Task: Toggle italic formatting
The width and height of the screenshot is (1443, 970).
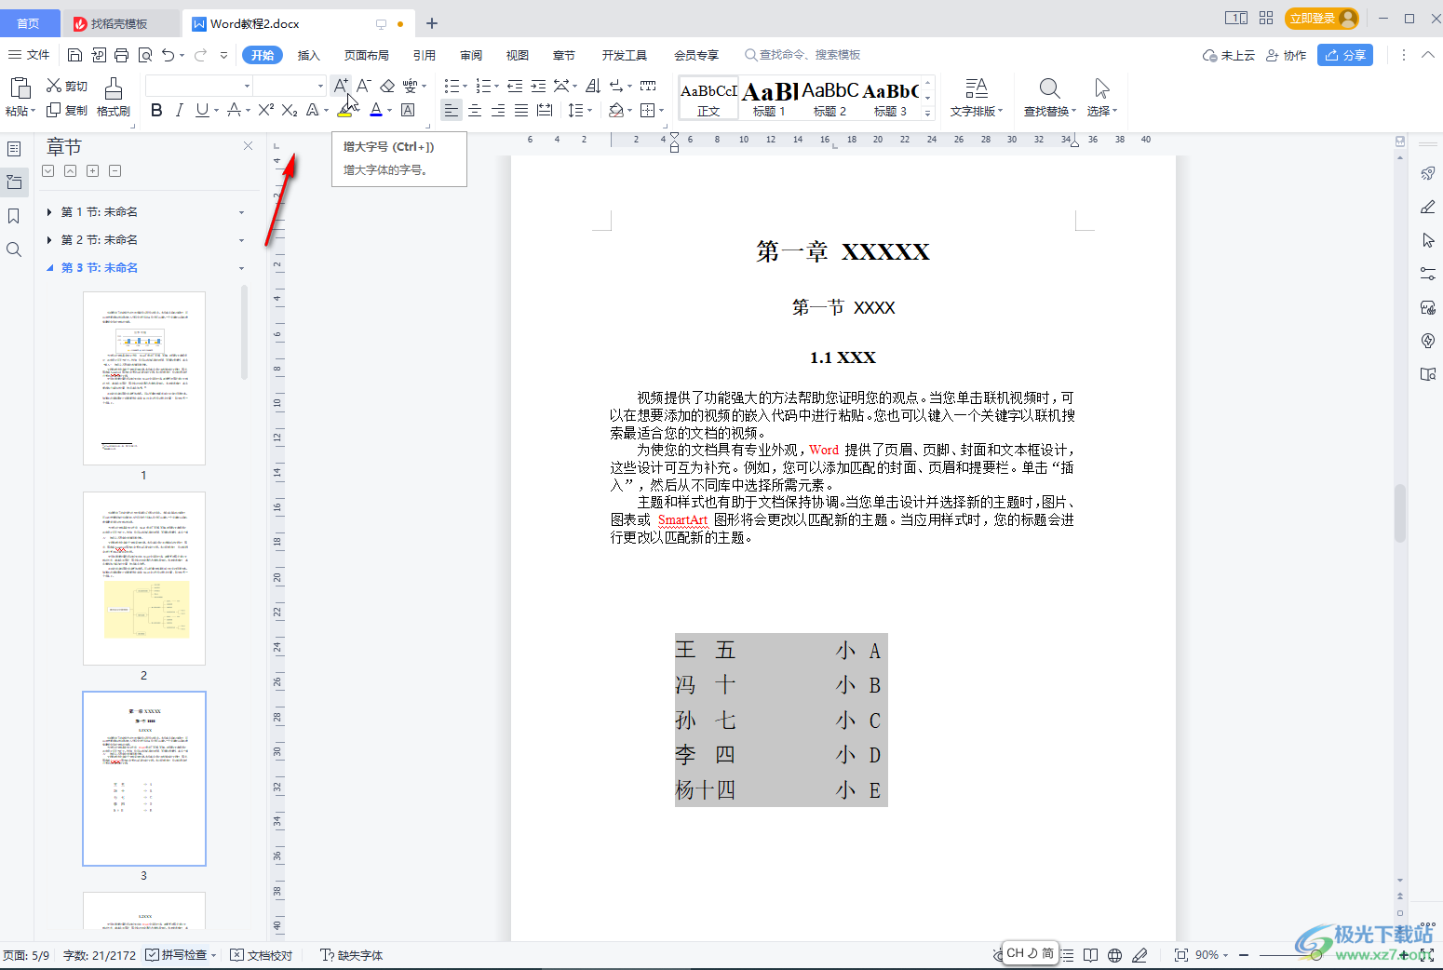Action: (x=180, y=110)
